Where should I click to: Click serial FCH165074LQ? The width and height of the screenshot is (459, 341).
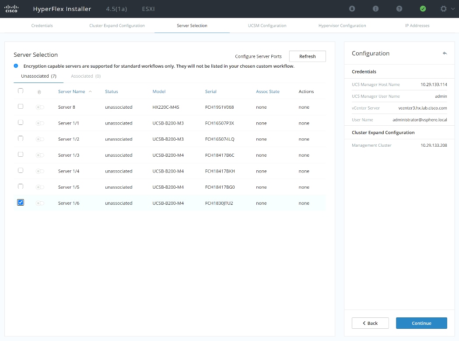pos(220,139)
